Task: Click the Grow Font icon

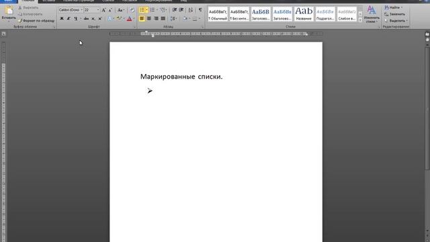Action: [x=103, y=10]
